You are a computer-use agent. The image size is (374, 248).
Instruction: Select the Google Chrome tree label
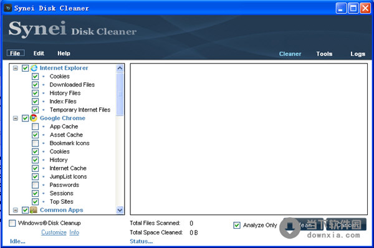62,118
